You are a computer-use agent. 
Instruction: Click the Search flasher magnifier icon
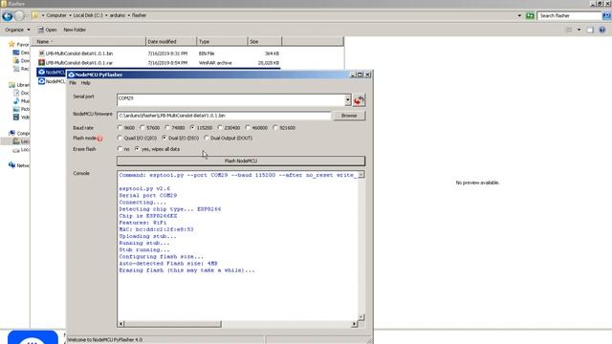(x=606, y=15)
